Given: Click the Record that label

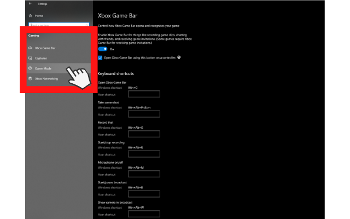Looking at the screenshot, I should pos(106,123).
